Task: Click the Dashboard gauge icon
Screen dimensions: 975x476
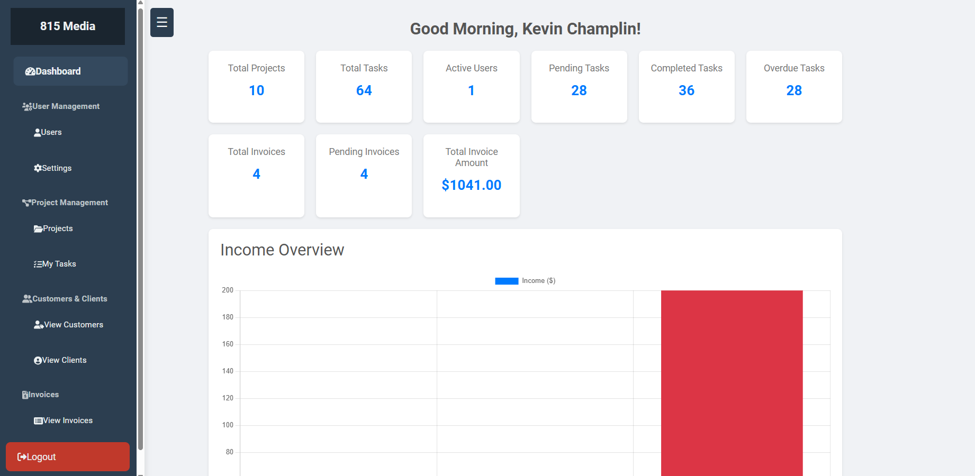Action: [x=30, y=71]
